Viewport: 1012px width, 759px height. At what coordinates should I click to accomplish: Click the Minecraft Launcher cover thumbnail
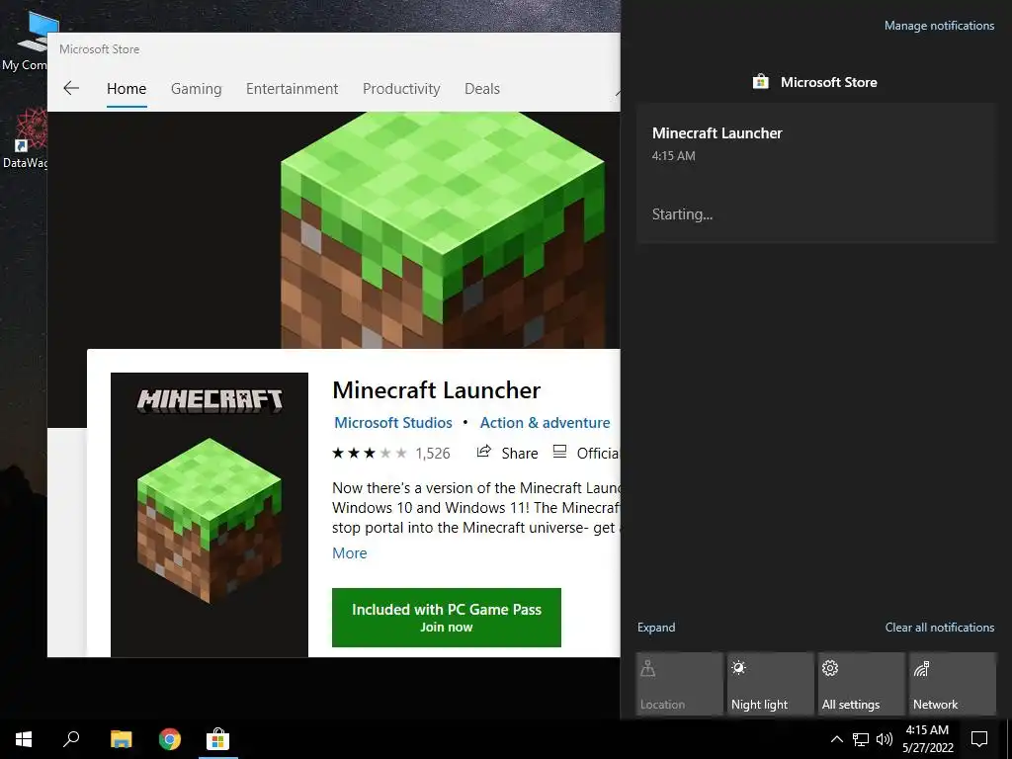(x=210, y=515)
